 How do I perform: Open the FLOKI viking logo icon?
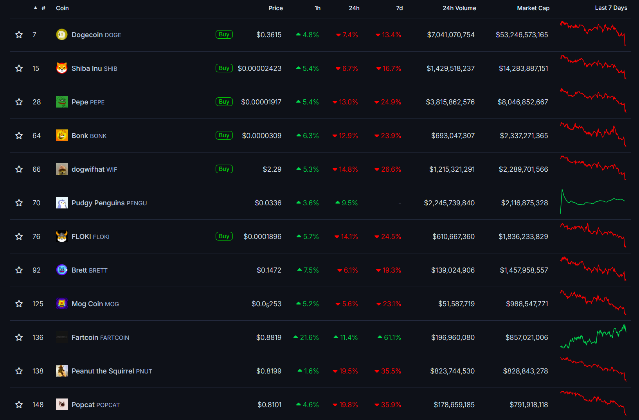coord(61,237)
